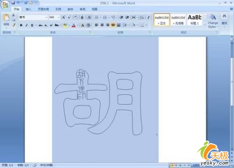Select the Format Painter brush

14,25
